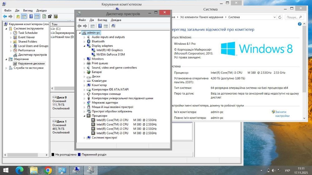Click the back arrow in Device Manager toolbar
The image size is (312, 175).
pos(79,26)
